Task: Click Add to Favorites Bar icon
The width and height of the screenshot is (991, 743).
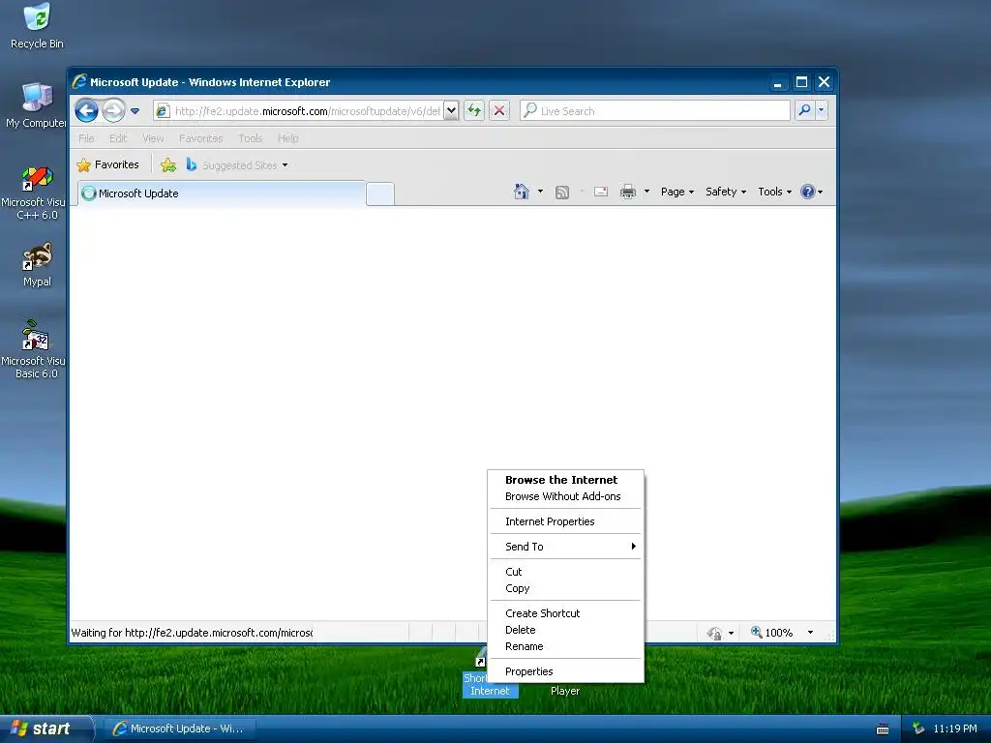Action: (x=168, y=165)
